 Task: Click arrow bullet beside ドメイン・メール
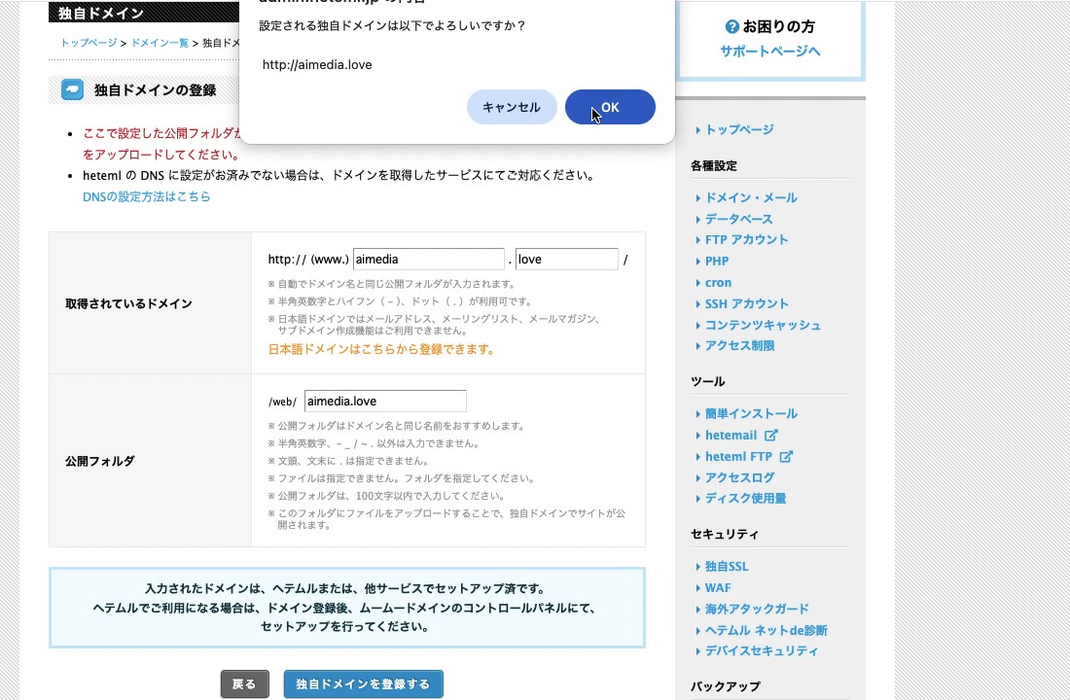(698, 198)
